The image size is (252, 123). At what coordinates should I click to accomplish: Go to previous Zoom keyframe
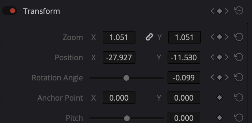point(212,37)
